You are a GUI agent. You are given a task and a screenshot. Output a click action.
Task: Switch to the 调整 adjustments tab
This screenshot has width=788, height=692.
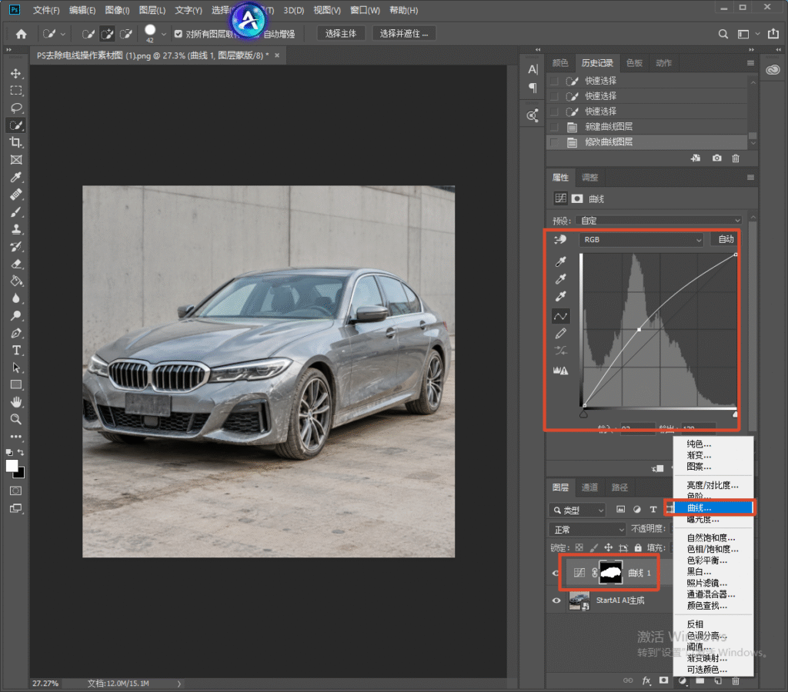(x=589, y=178)
